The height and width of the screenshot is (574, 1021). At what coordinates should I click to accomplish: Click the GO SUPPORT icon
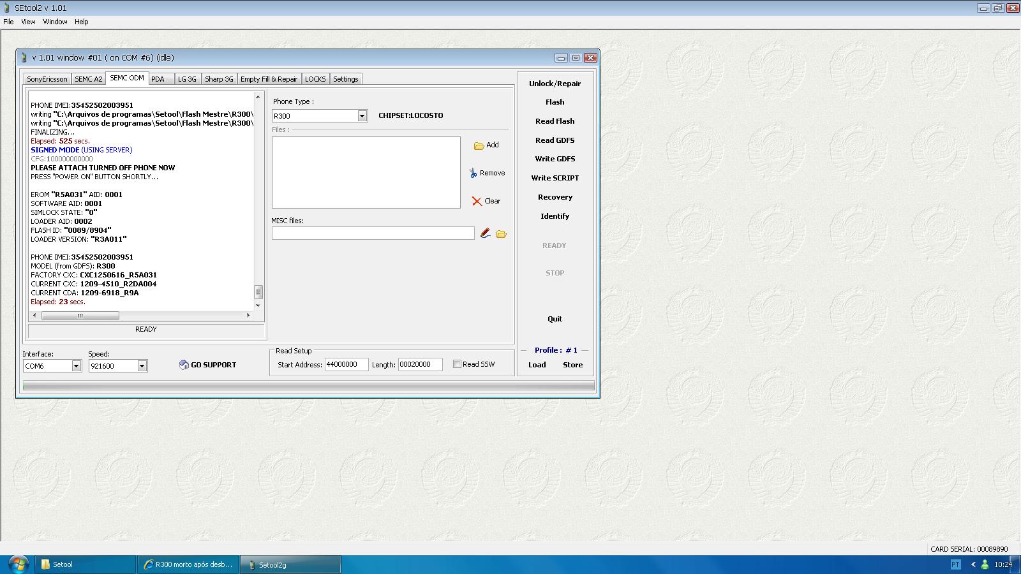click(184, 365)
